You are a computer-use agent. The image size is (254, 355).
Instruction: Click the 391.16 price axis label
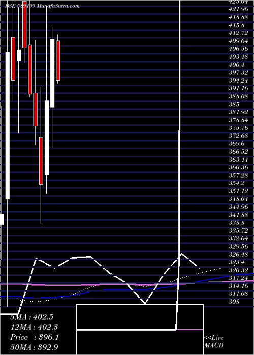238,89
